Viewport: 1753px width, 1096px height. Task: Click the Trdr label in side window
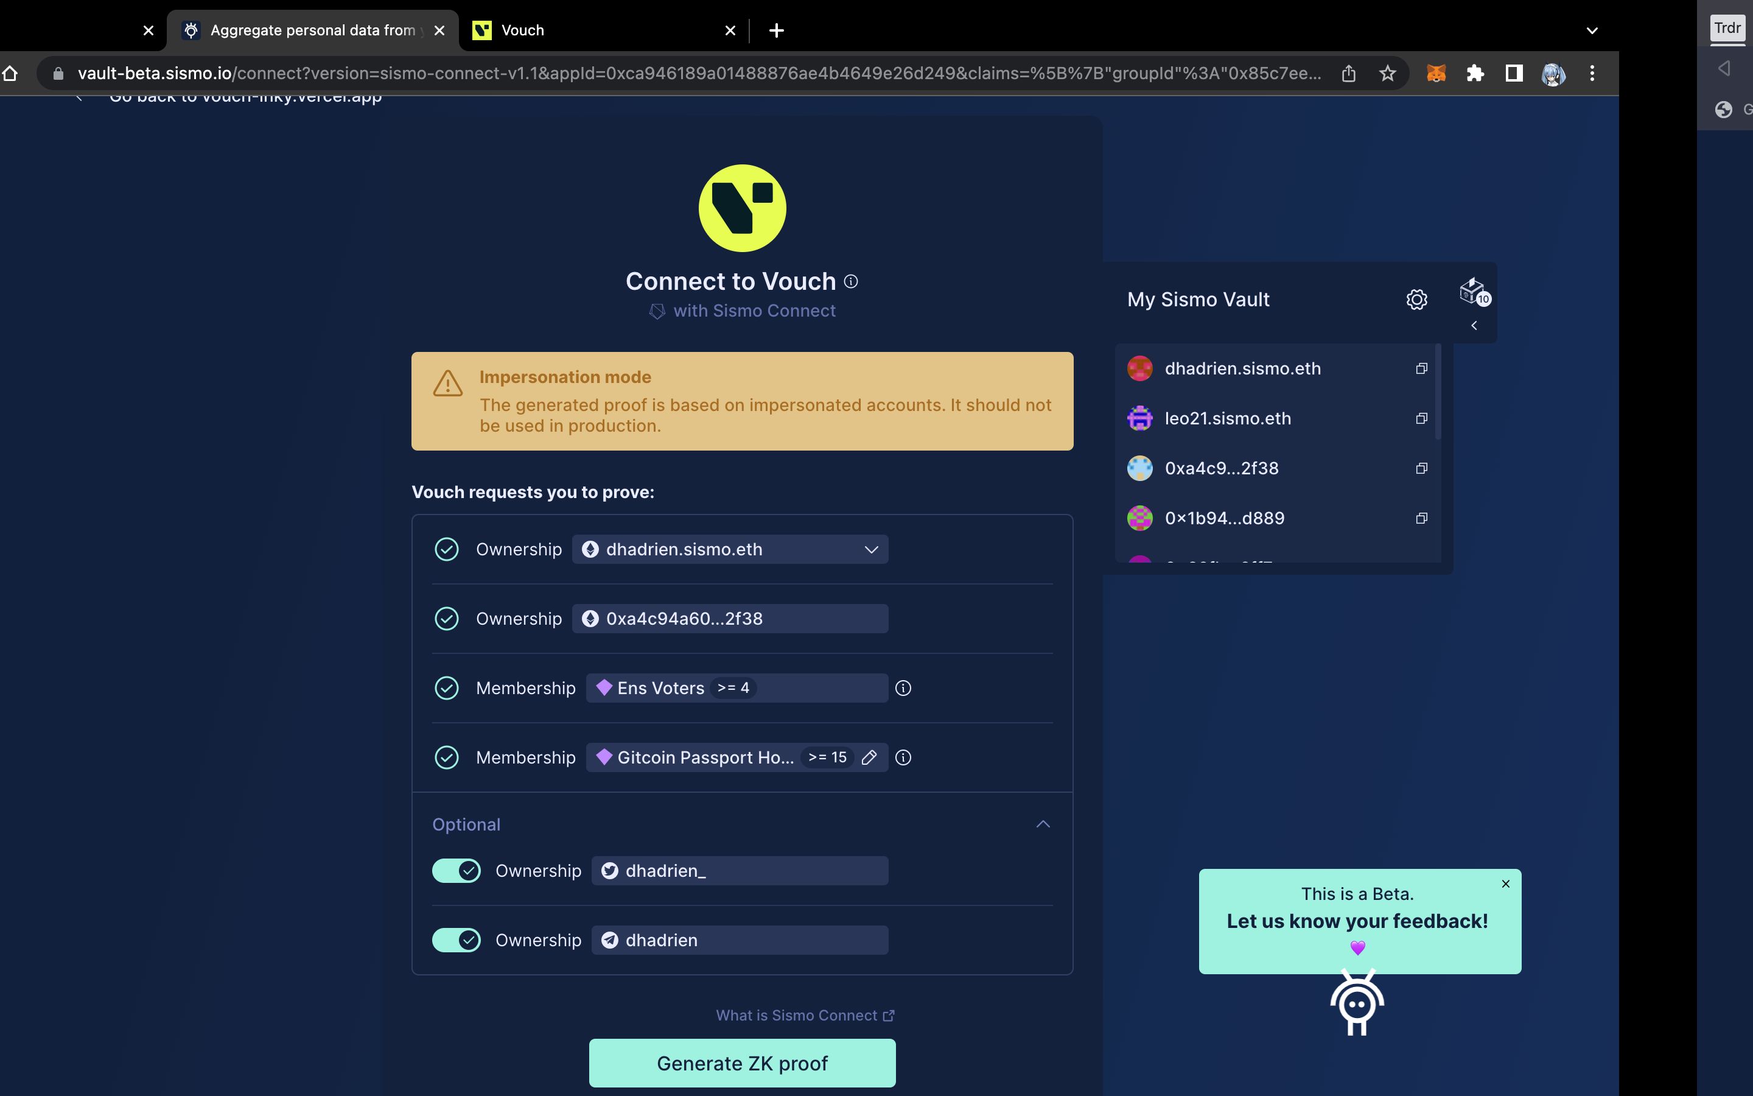click(x=1727, y=28)
